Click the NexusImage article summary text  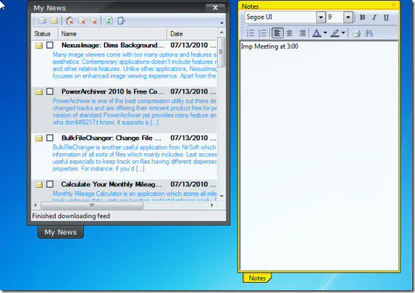(x=135, y=65)
